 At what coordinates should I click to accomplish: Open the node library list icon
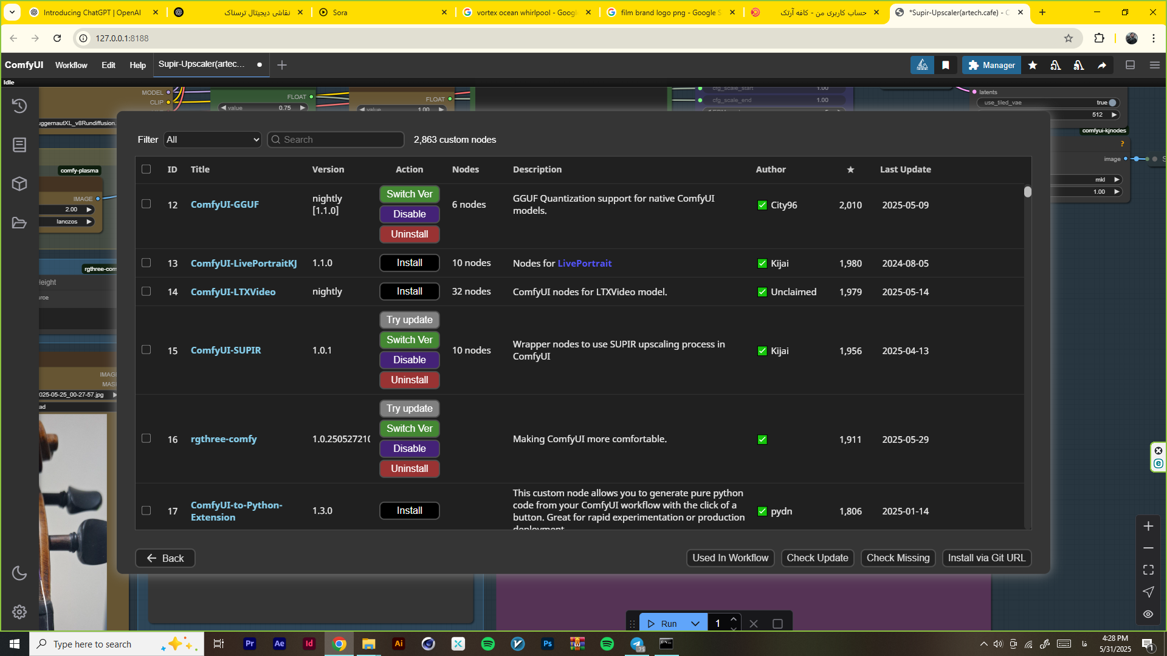pos(19,145)
